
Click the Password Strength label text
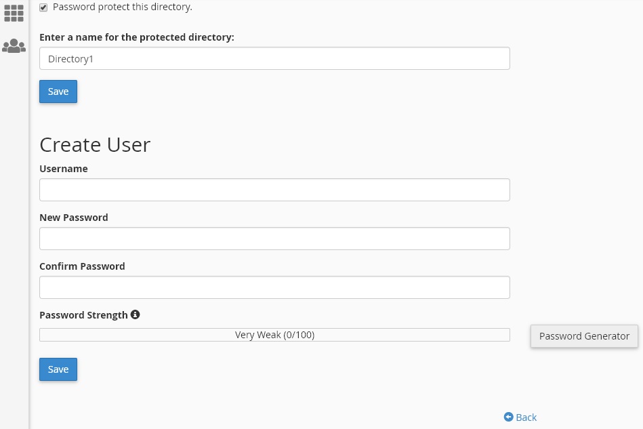click(83, 315)
